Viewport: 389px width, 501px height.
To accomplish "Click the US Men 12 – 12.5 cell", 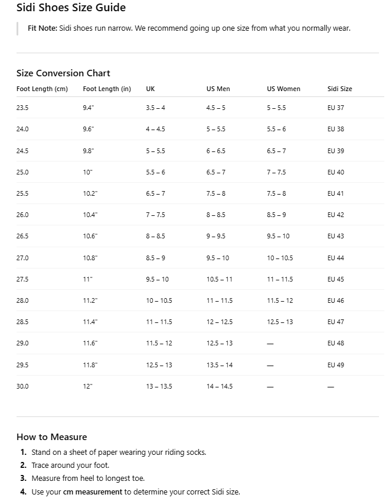I will (x=219, y=322).
